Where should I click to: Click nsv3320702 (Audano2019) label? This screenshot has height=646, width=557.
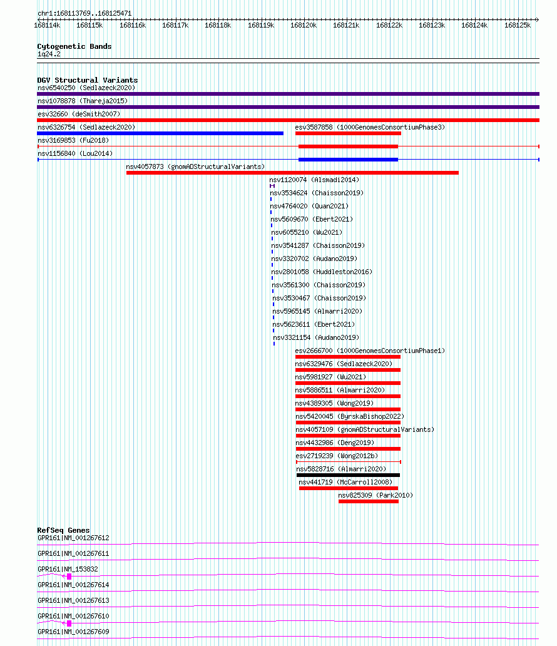pos(314,259)
